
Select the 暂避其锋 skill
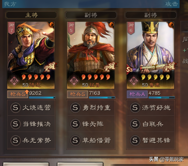point(151,140)
